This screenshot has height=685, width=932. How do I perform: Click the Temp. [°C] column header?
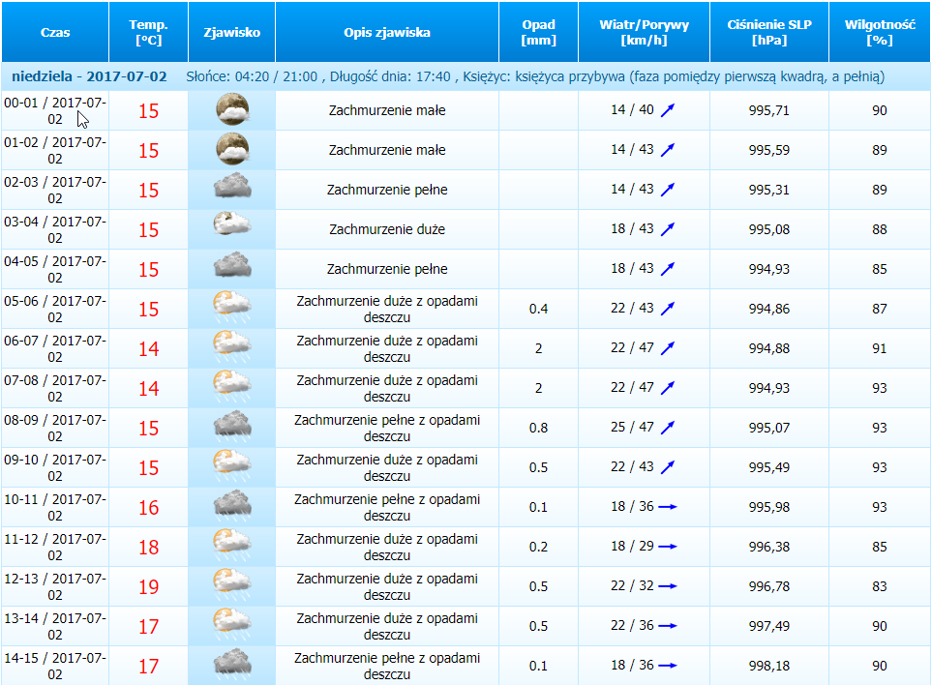[148, 32]
